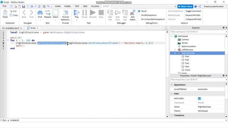Collapse the Data property section
Viewport: 228px width, 128px height.
[x=172, y=94]
